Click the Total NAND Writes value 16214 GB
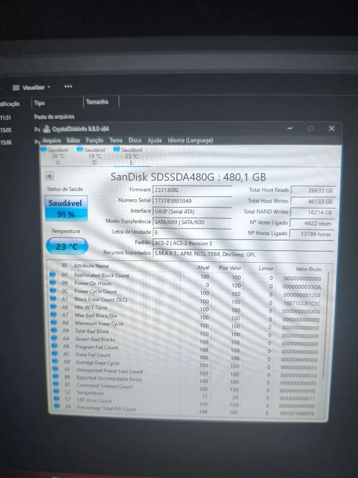358x478 pixels. pyautogui.click(x=312, y=212)
